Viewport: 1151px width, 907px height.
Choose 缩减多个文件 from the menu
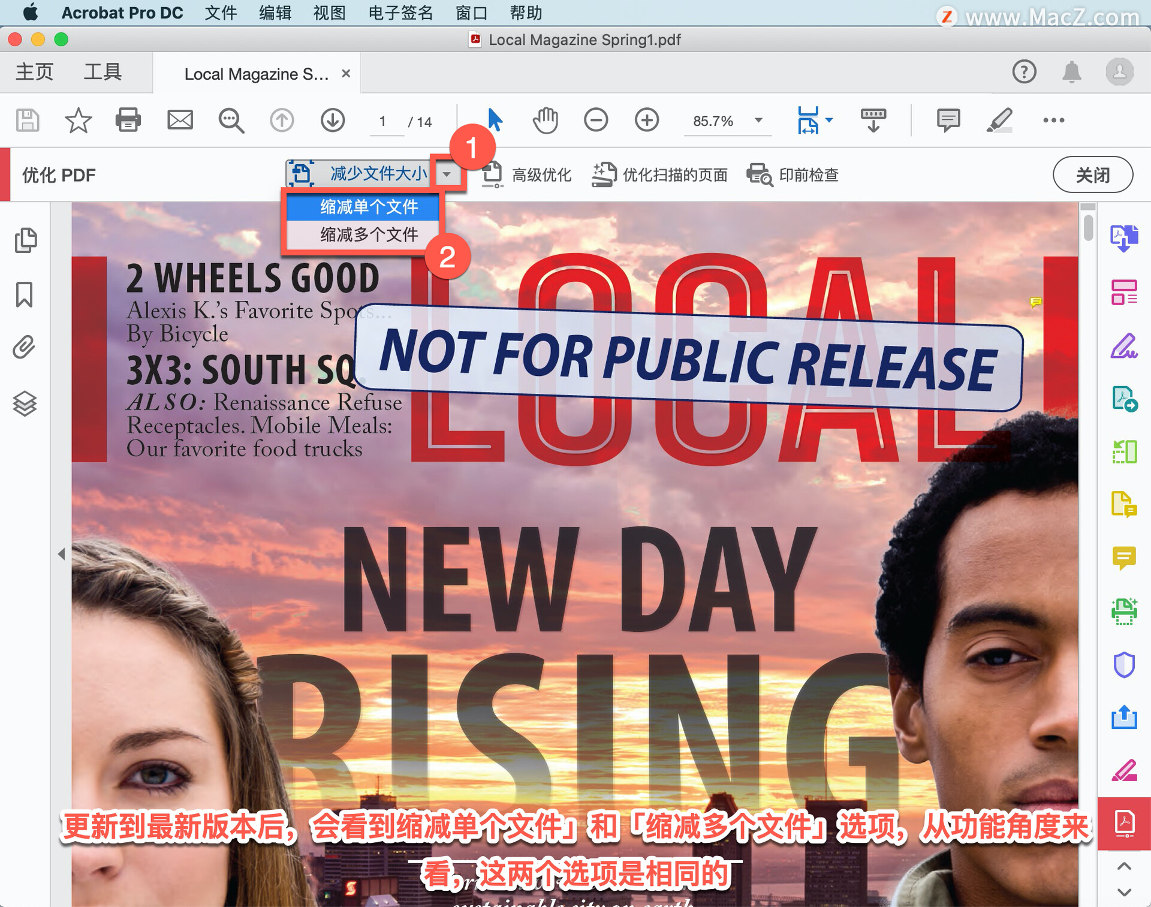(x=368, y=234)
